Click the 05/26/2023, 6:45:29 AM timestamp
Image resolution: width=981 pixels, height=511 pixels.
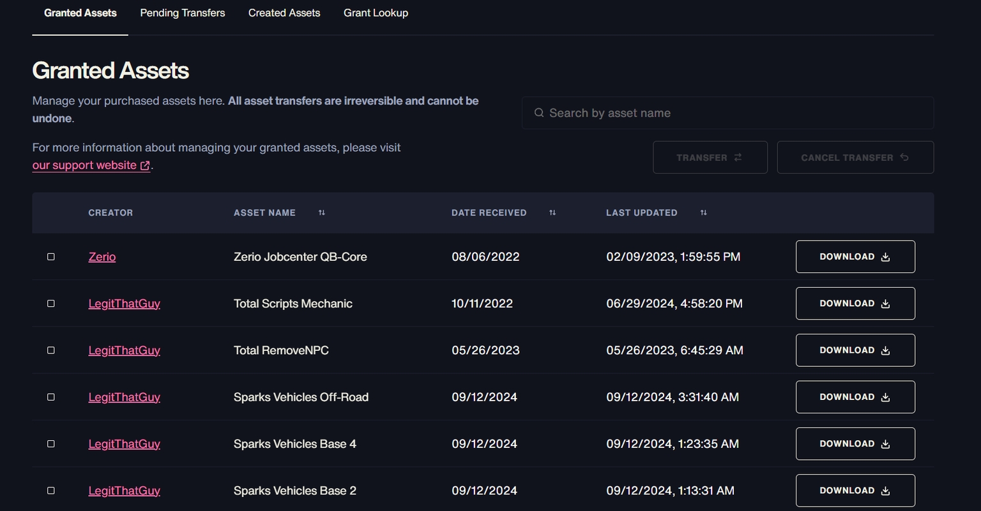[x=674, y=350]
